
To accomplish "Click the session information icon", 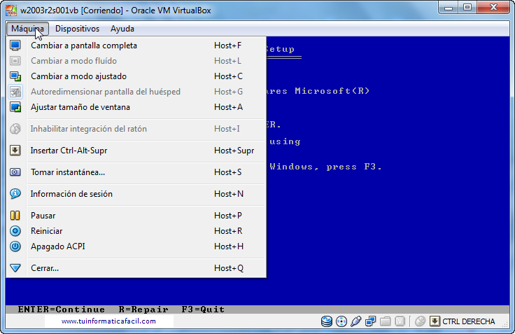I will click(15, 194).
